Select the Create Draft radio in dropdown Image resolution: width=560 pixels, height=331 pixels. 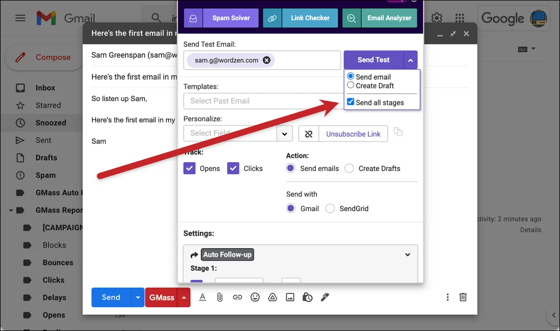pyautogui.click(x=351, y=85)
